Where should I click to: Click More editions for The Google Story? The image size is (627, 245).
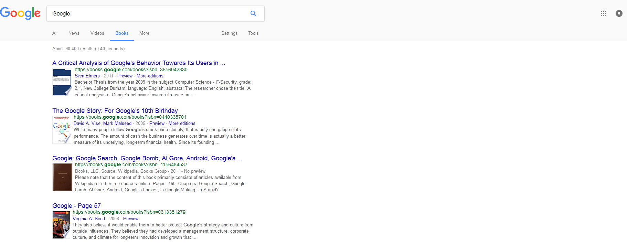click(x=182, y=124)
